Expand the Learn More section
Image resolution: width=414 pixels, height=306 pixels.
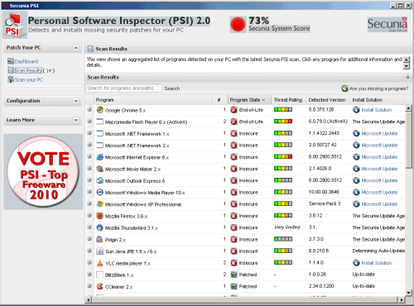click(76, 120)
